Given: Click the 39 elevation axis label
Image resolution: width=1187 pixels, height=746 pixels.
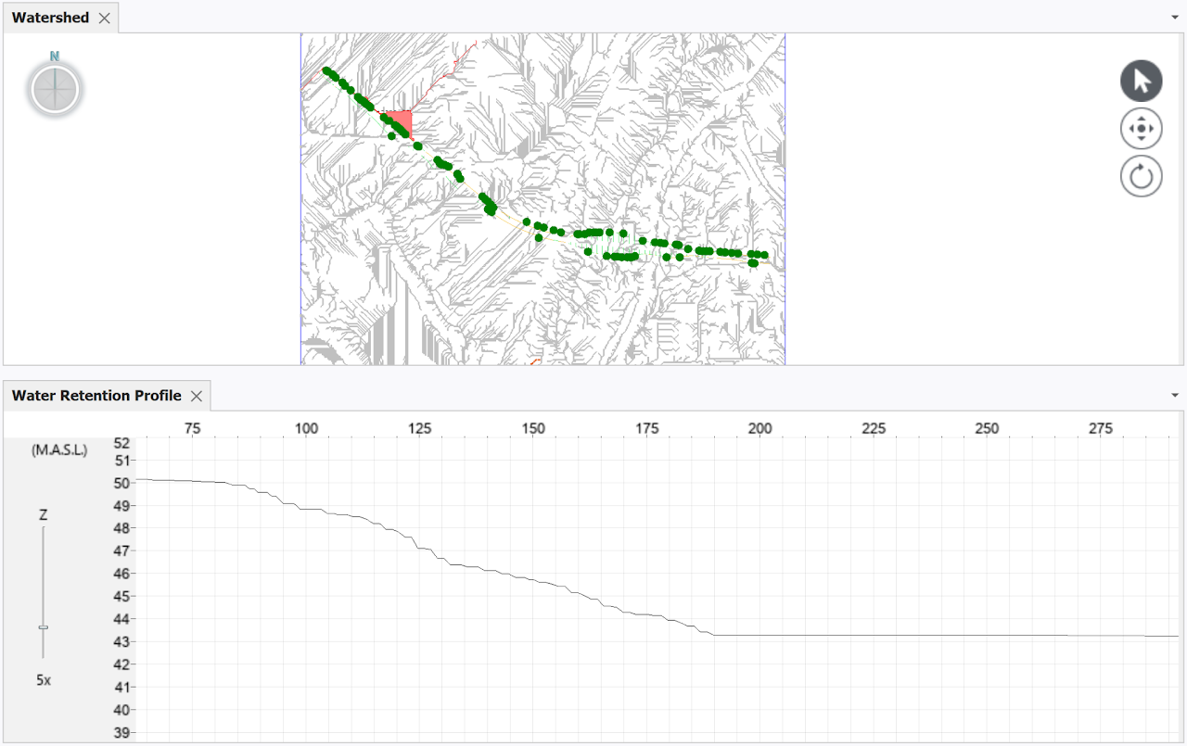Looking at the screenshot, I should click(121, 732).
